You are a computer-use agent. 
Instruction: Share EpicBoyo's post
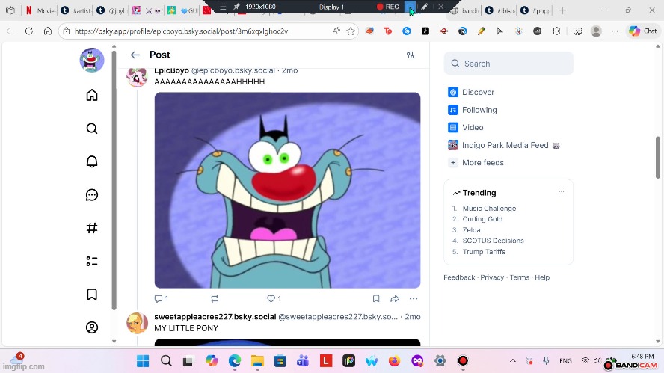[395, 298]
